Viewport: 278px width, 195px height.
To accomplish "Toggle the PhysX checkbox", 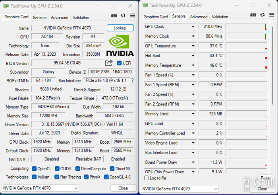I will [x=86, y=177].
